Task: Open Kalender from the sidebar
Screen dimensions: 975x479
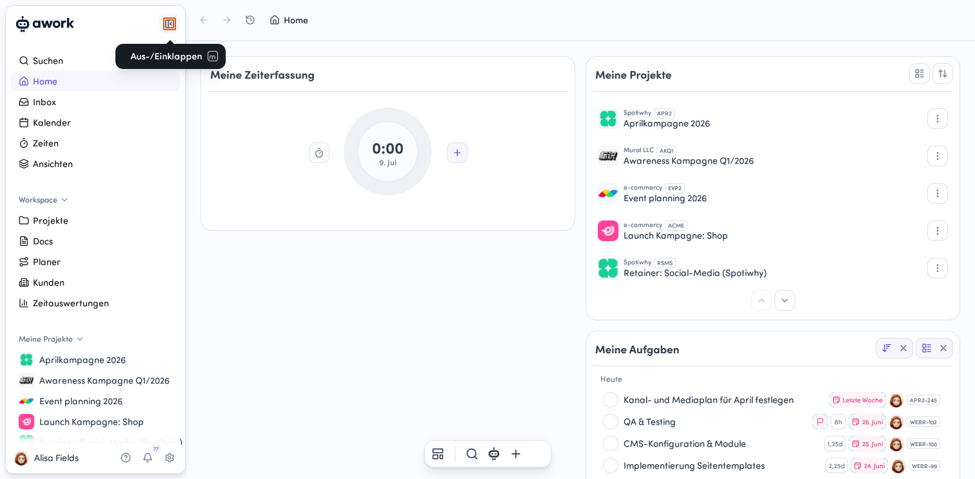Action: tap(95, 122)
